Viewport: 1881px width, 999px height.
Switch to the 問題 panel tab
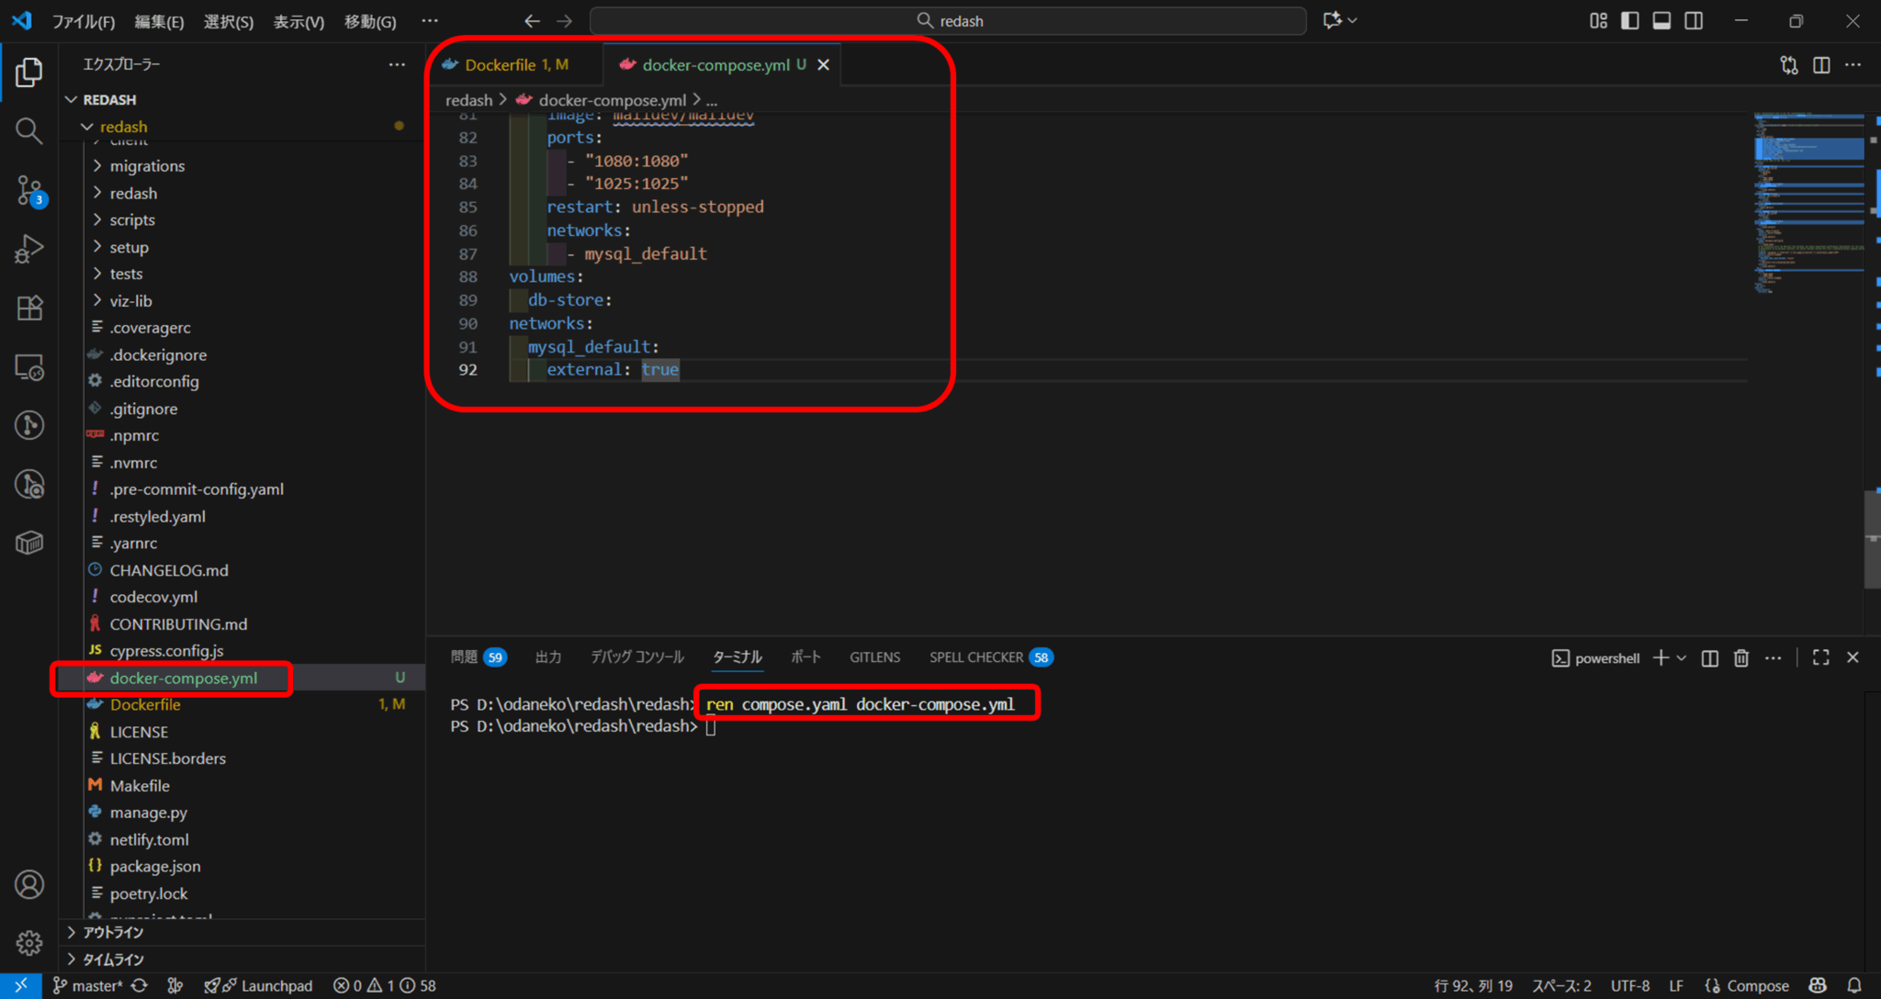tap(478, 657)
